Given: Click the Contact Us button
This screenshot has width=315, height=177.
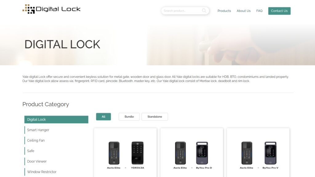Looking at the screenshot, I should 279,11.
